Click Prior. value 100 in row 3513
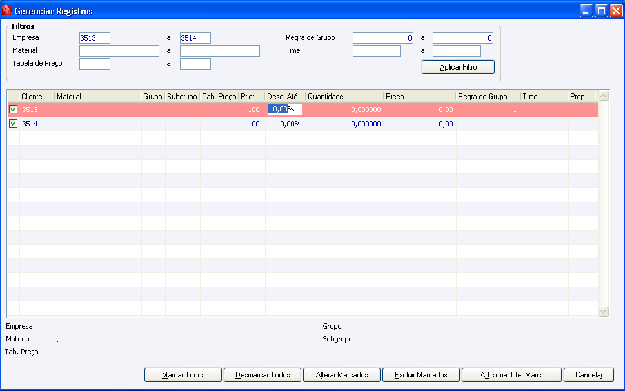 pos(254,110)
